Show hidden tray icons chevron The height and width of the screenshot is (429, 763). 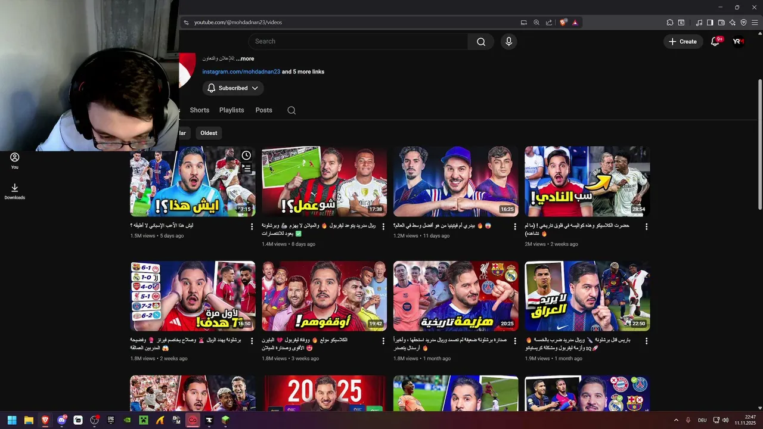click(x=676, y=420)
